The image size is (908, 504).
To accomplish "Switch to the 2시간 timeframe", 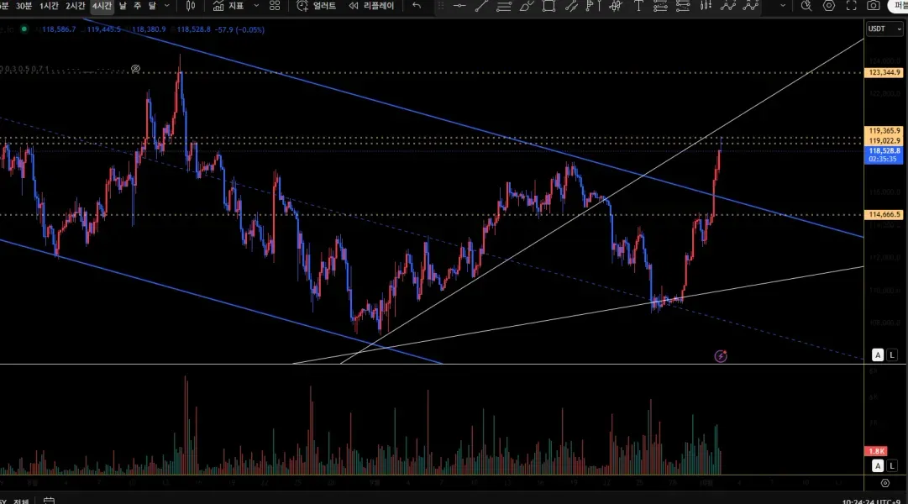I will pos(76,6).
